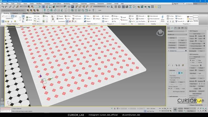Click the Color swatch in Properties panel
This screenshot has height=117, width=208.
196,17
